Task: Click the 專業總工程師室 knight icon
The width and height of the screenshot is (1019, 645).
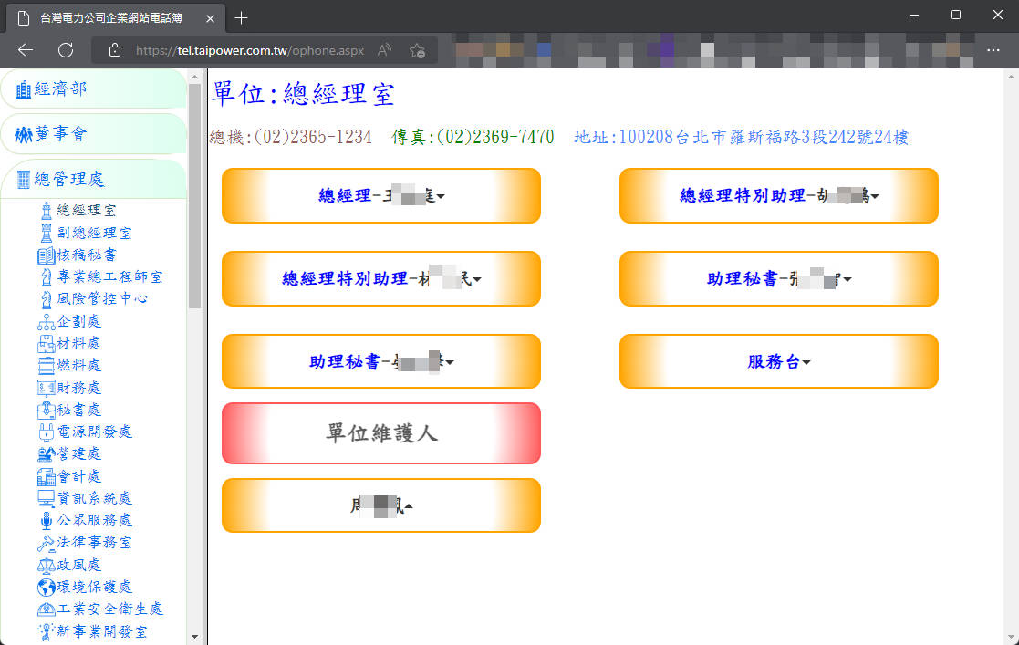Action: [x=47, y=277]
